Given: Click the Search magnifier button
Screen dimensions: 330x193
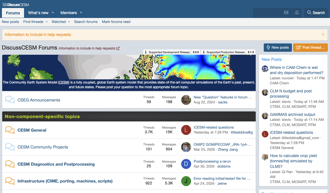Looking at the screenshot, I should (x=316, y=13).
